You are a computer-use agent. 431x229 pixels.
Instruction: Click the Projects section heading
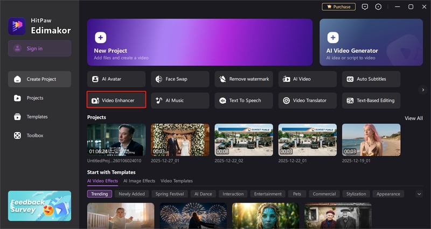point(96,117)
